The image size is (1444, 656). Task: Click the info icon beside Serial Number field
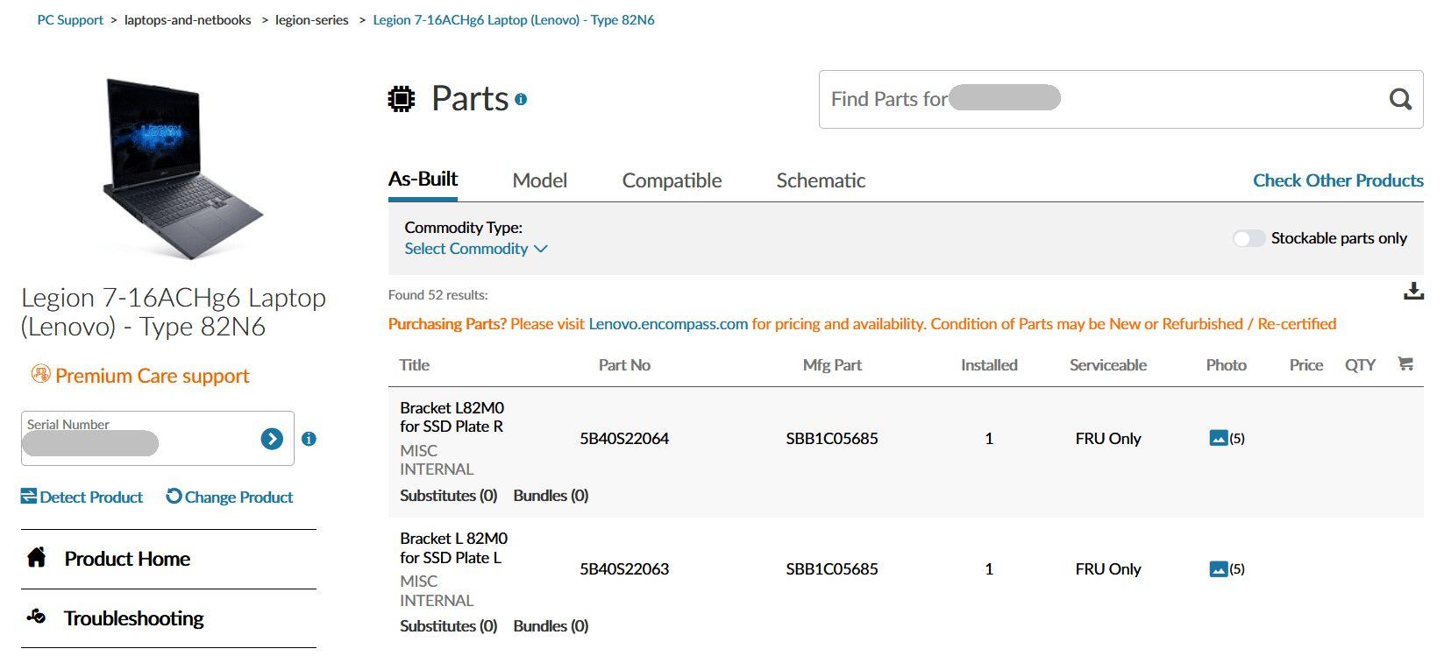pyautogui.click(x=309, y=439)
